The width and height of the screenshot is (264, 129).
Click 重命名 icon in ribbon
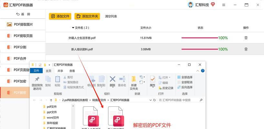[x=122, y=79]
